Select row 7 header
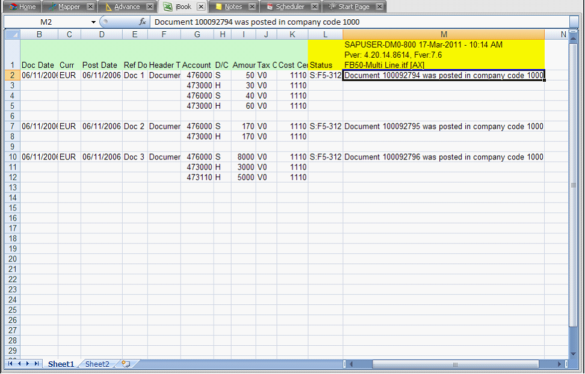 pos(12,126)
